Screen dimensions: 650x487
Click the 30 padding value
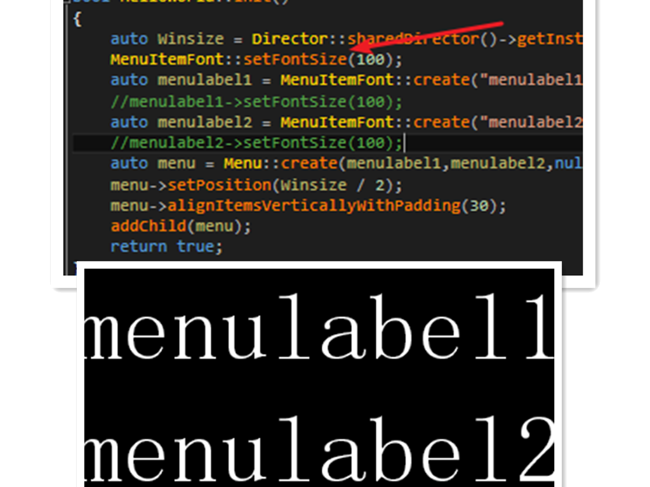(x=479, y=206)
